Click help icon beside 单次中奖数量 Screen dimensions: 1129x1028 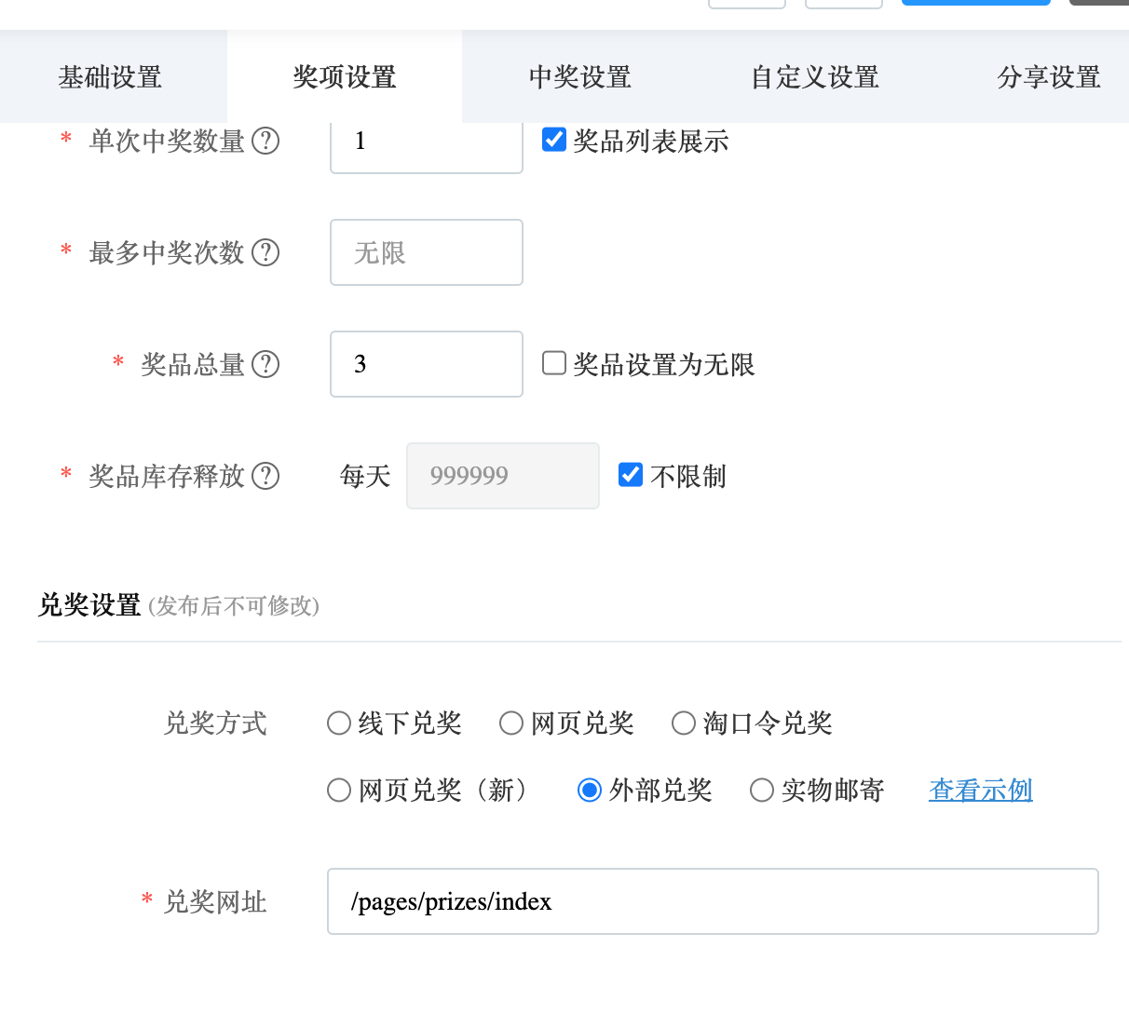pos(265,141)
